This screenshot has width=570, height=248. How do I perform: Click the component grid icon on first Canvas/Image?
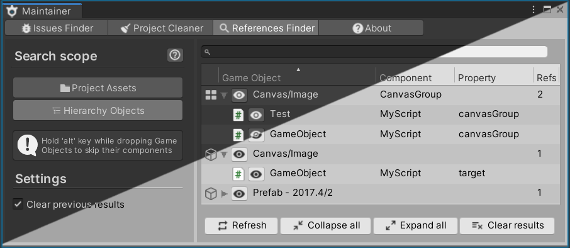(x=211, y=95)
